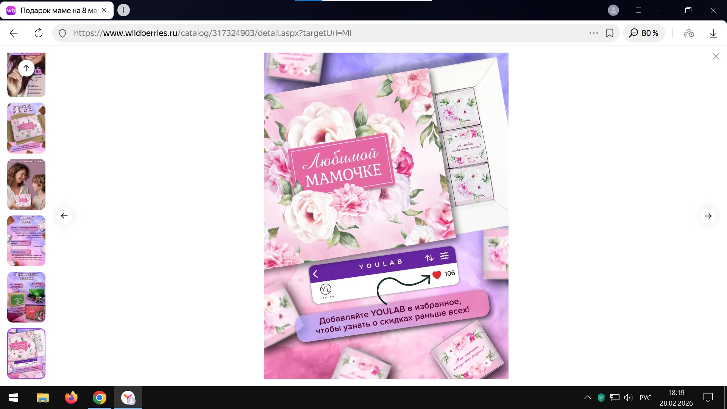Open the browser hamburger menu
This screenshot has width=727, height=409.
[x=638, y=10]
